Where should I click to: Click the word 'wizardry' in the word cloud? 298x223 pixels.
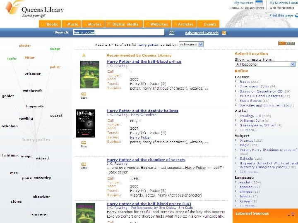pyautogui.click(x=43, y=178)
